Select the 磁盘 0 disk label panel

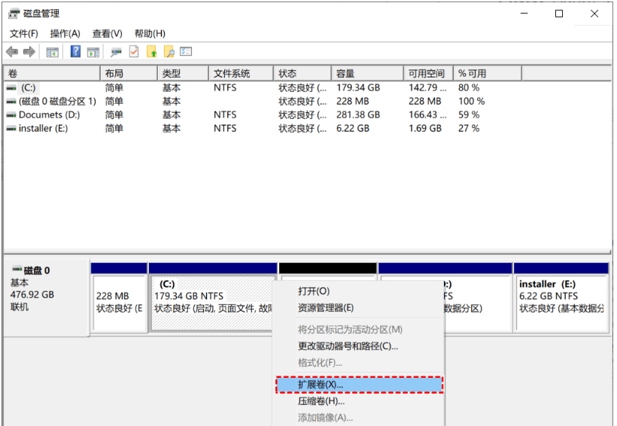click(x=47, y=297)
